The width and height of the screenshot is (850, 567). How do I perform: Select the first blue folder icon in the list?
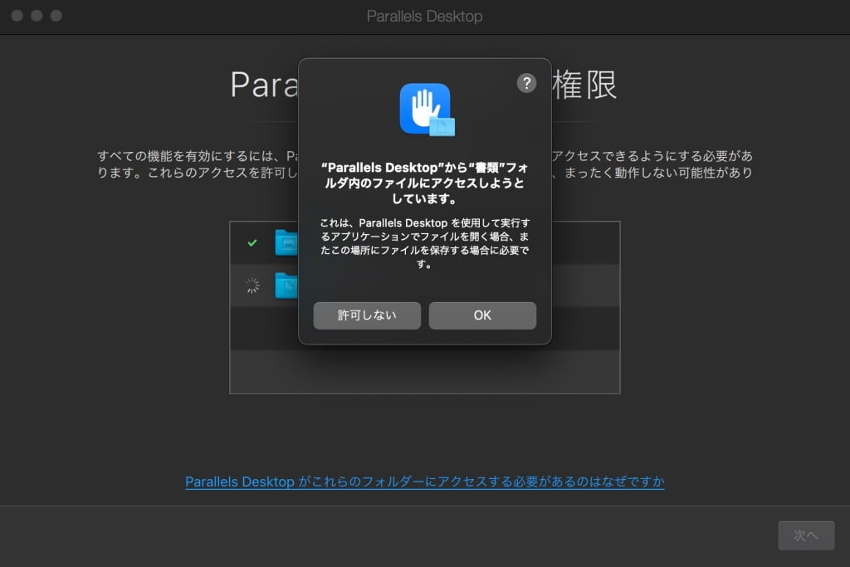click(x=286, y=243)
